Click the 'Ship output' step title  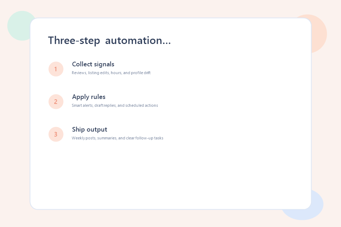(x=90, y=129)
